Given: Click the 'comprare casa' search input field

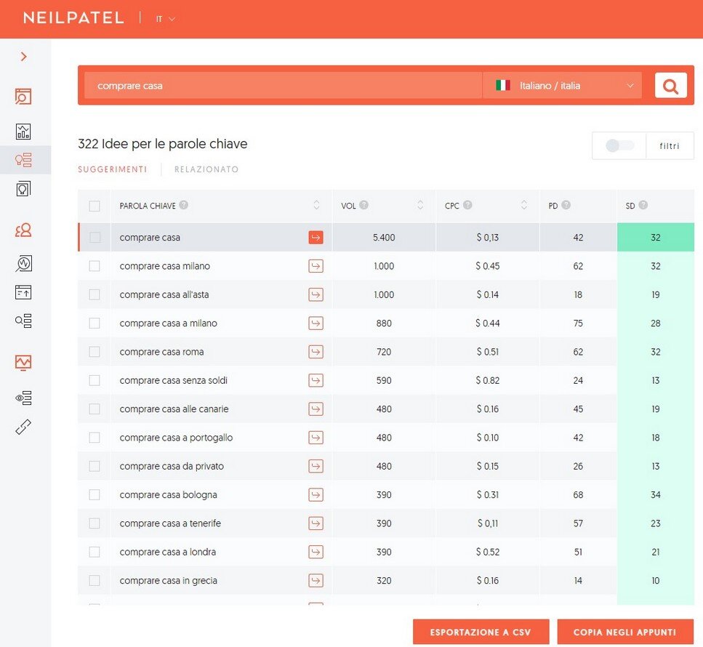Looking at the screenshot, I should (284, 86).
